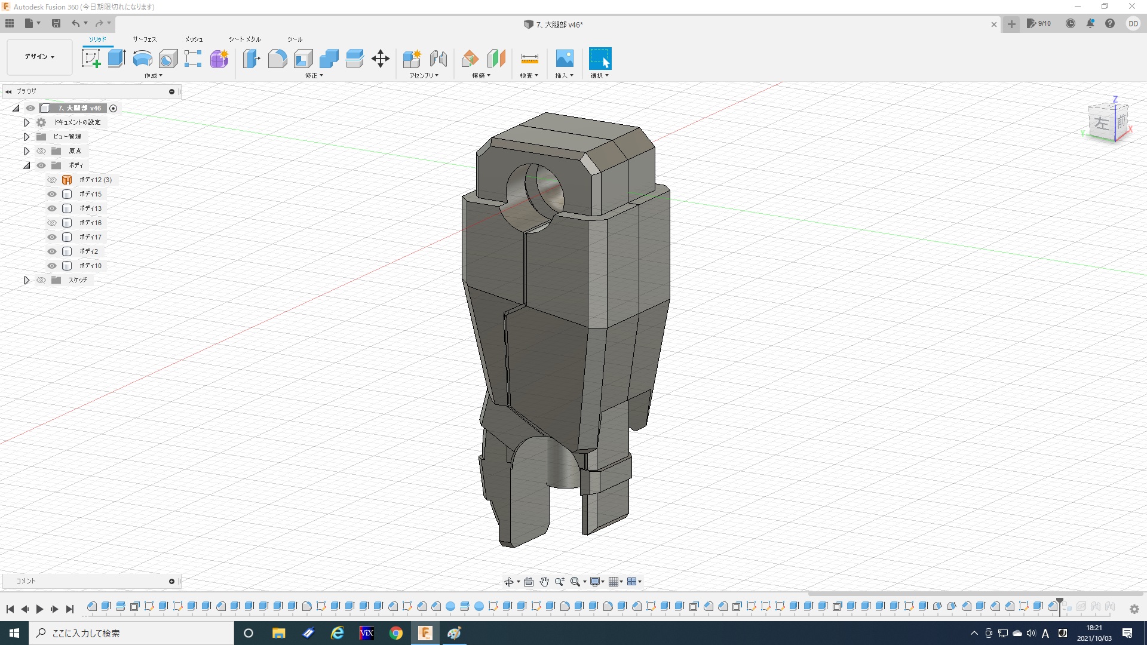Expand the 原点 folder in the browser
The width and height of the screenshot is (1147, 645).
tap(26, 151)
